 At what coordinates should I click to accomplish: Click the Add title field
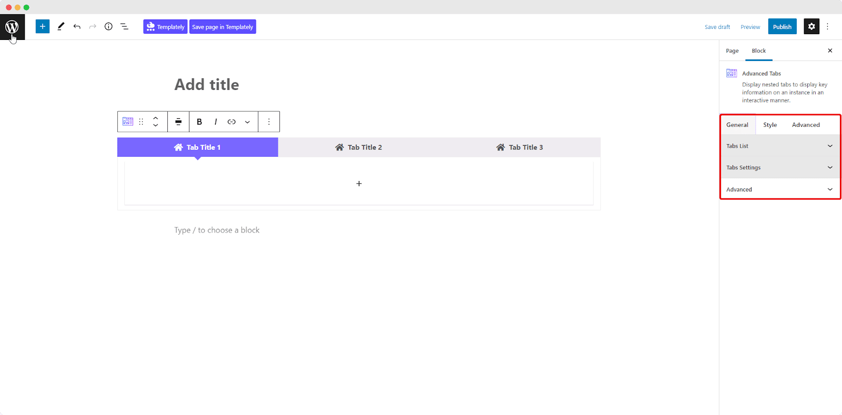click(x=207, y=85)
